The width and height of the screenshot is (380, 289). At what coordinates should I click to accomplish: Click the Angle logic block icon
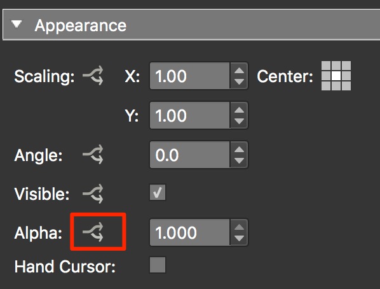click(93, 155)
